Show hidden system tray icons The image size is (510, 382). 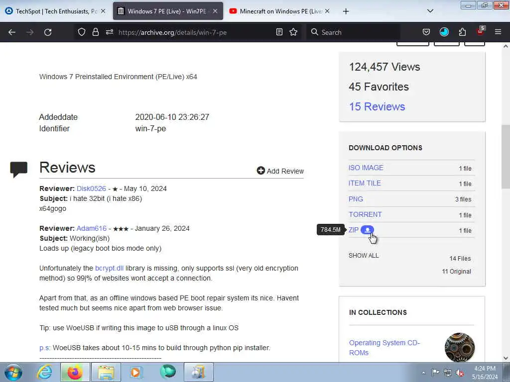click(x=423, y=373)
